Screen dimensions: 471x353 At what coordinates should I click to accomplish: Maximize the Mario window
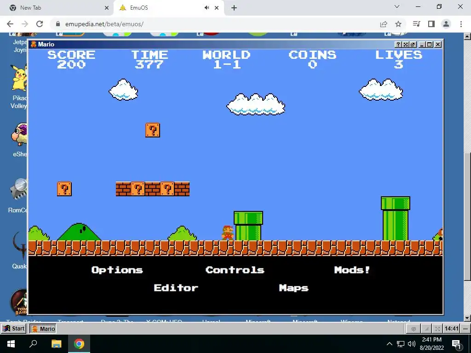tap(430, 45)
